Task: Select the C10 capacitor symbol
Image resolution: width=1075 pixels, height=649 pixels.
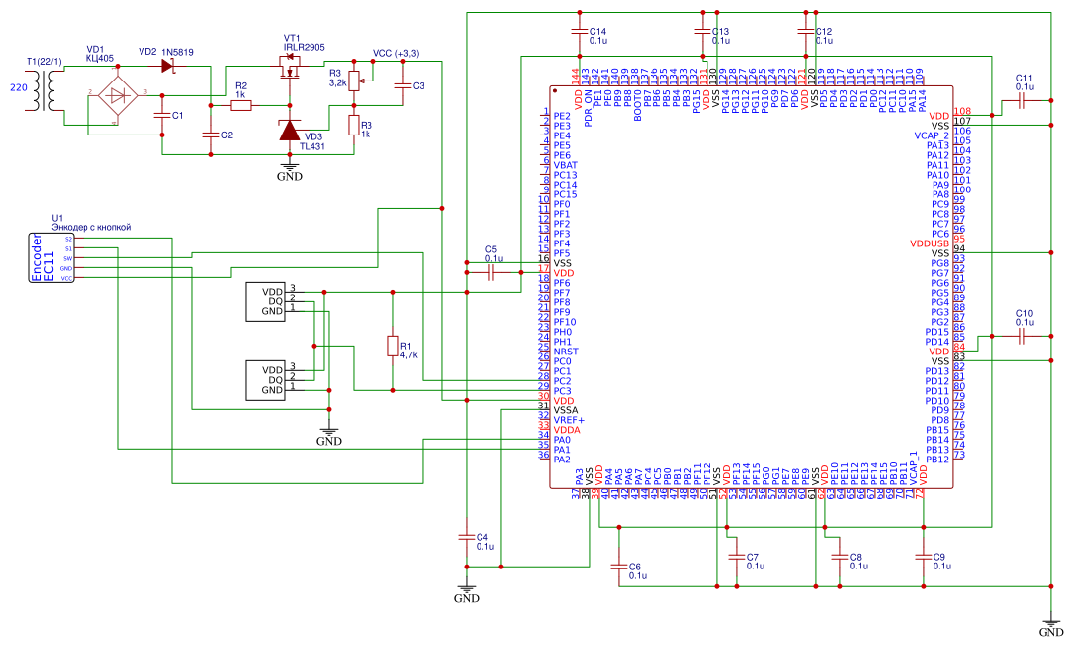Action: [x=1022, y=336]
